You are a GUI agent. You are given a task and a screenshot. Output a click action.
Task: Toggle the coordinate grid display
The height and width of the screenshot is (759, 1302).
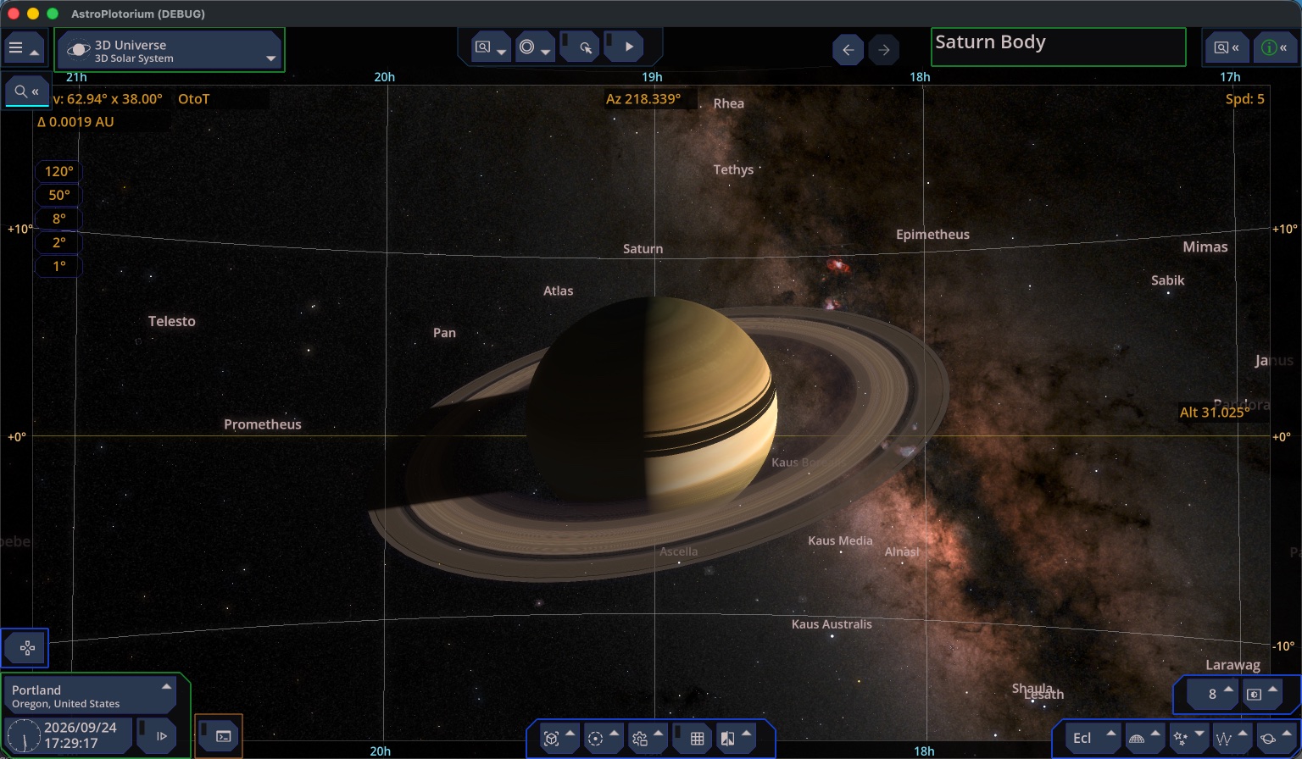[x=692, y=738]
